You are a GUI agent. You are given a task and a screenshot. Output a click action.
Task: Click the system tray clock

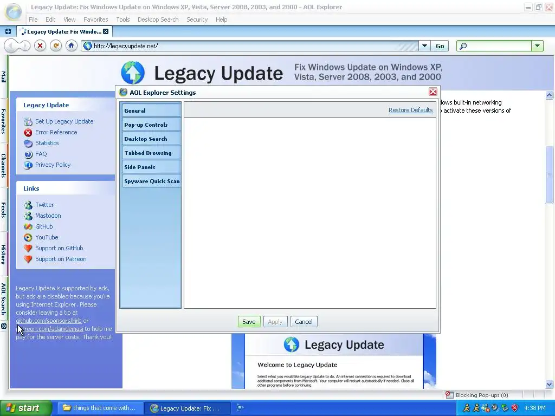pos(534,408)
